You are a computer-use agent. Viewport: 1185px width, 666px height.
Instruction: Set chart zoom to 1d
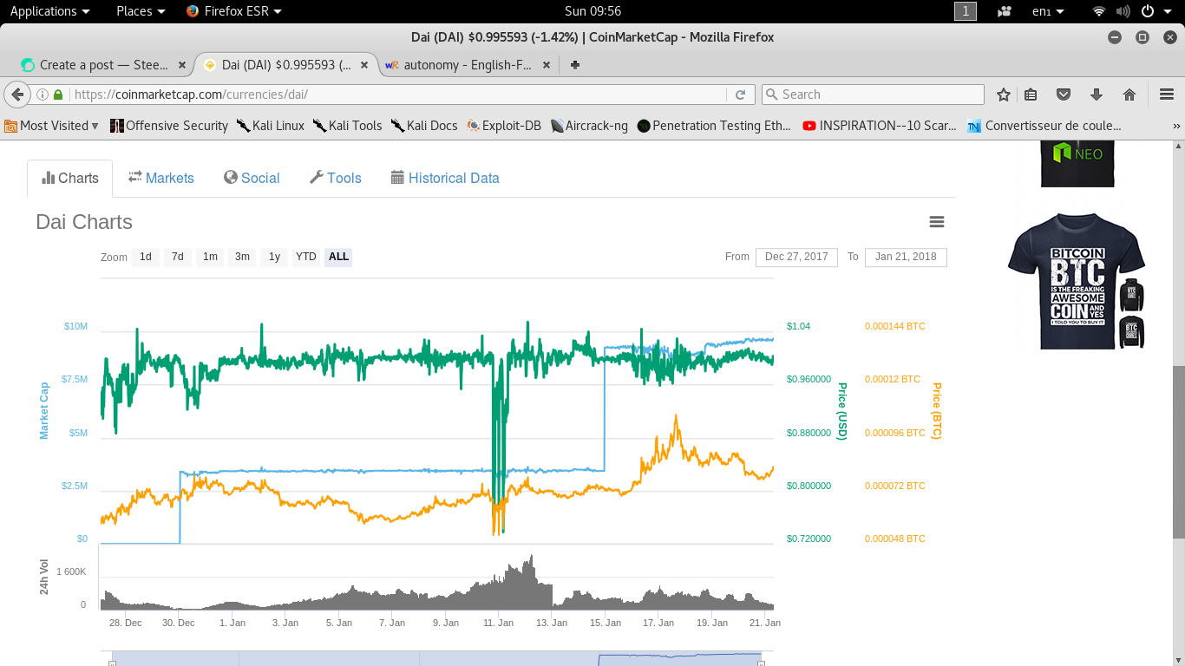click(146, 257)
